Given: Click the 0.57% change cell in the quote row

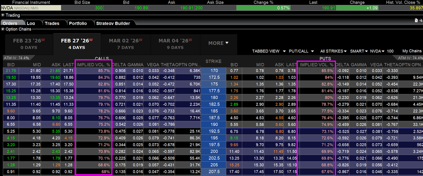Looking at the screenshot, I should 263,7.
